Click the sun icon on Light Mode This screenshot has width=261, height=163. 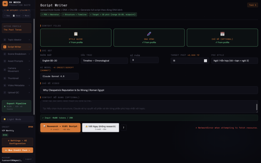(5, 119)
